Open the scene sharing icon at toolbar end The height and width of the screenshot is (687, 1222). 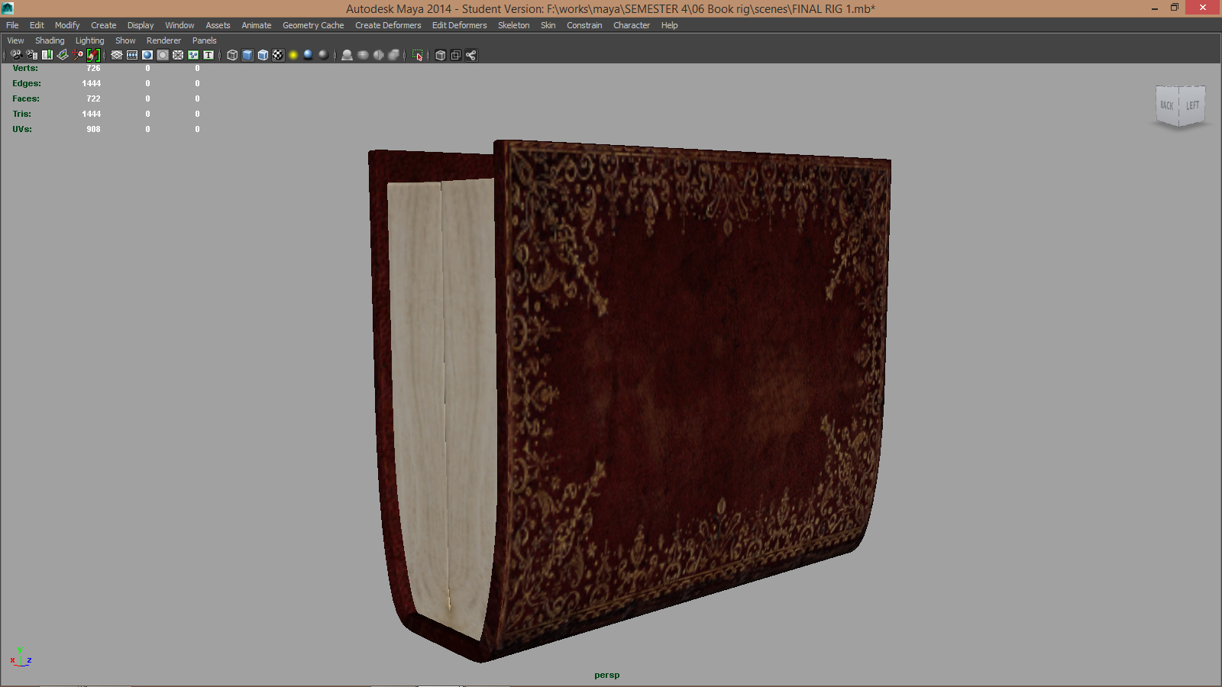click(471, 55)
